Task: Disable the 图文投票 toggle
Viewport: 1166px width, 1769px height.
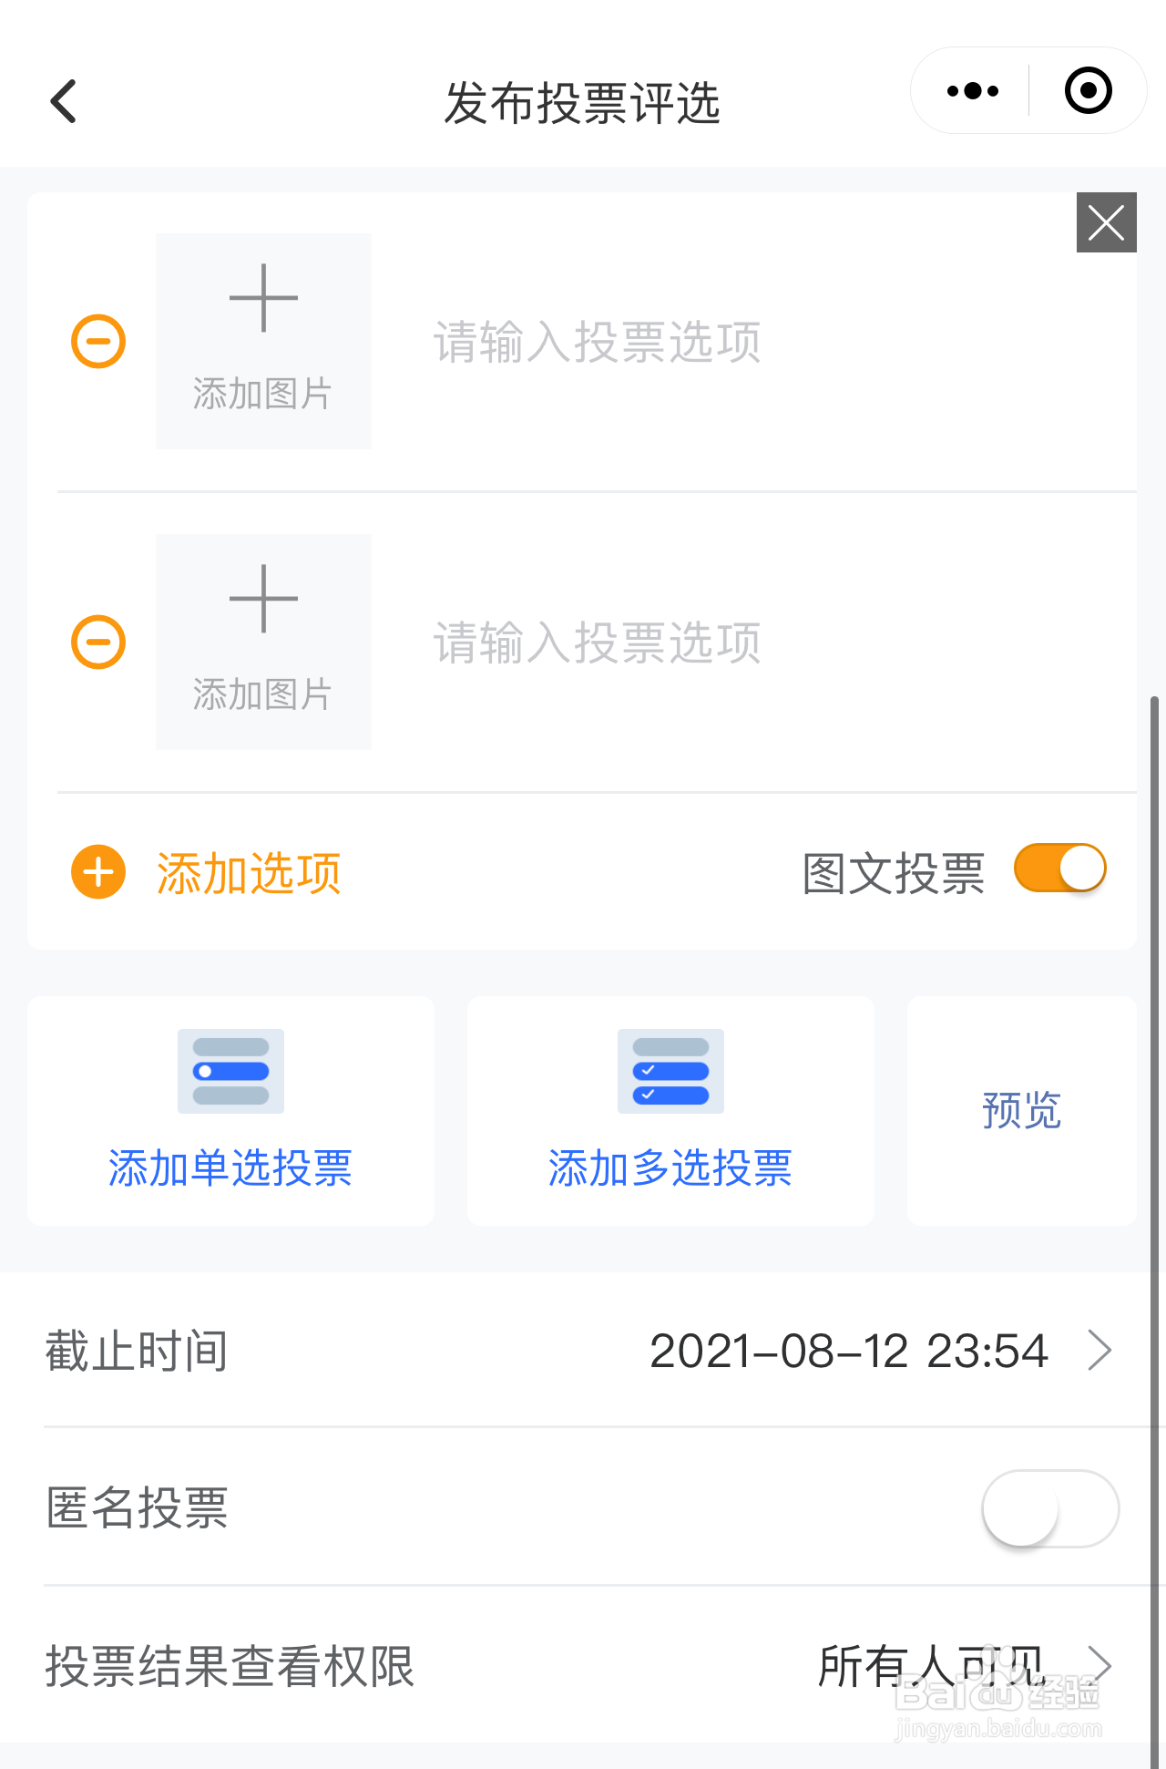Action: tap(1060, 869)
